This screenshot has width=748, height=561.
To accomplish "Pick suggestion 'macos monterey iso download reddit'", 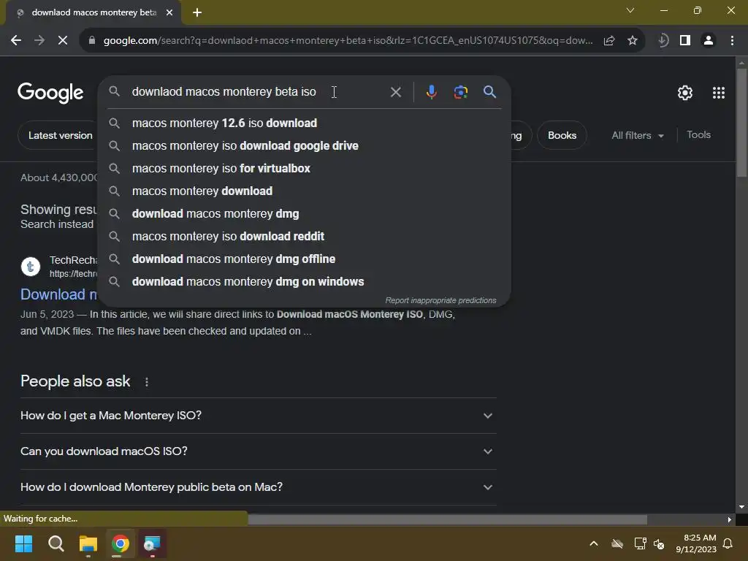I will click(x=305, y=236).
